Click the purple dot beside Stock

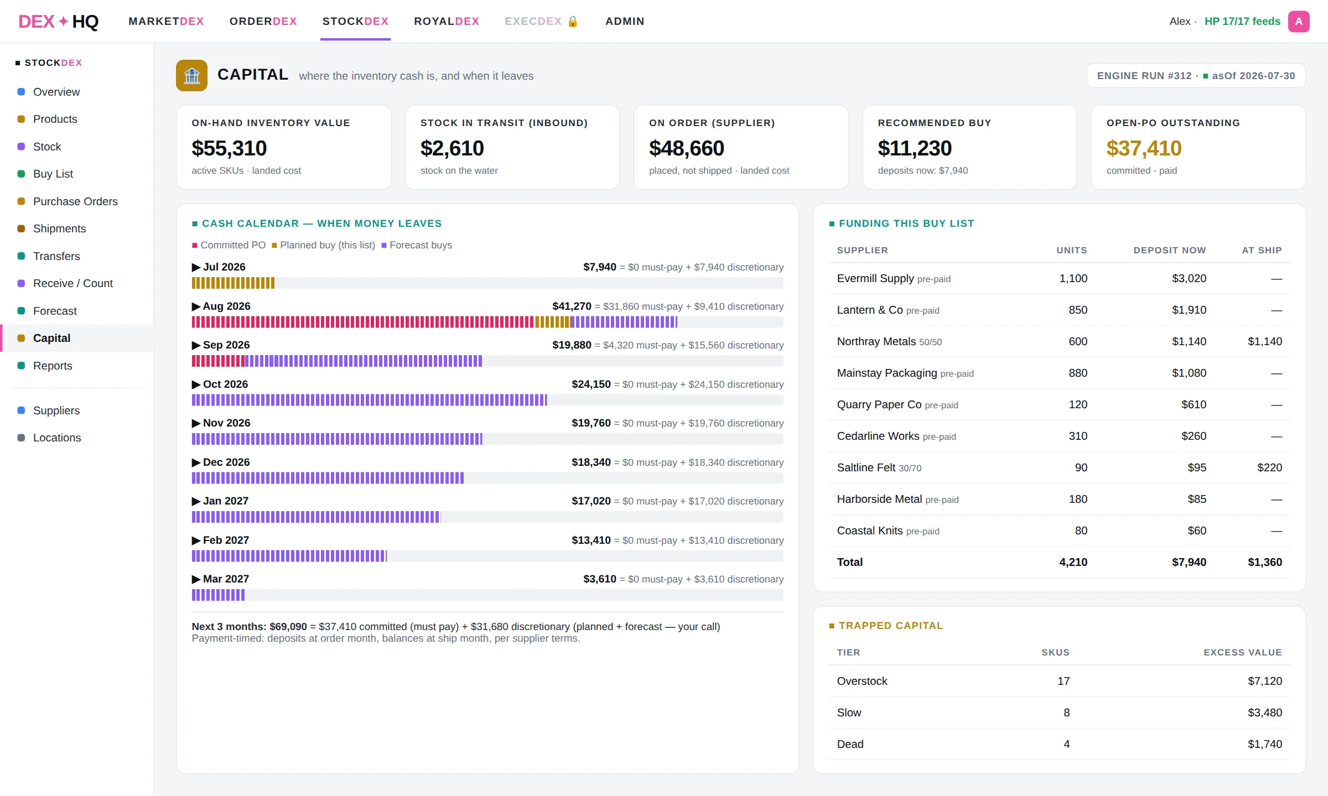tap(21, 147)
